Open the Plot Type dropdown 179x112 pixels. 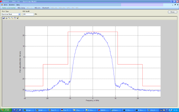click(x=11, y=14)
